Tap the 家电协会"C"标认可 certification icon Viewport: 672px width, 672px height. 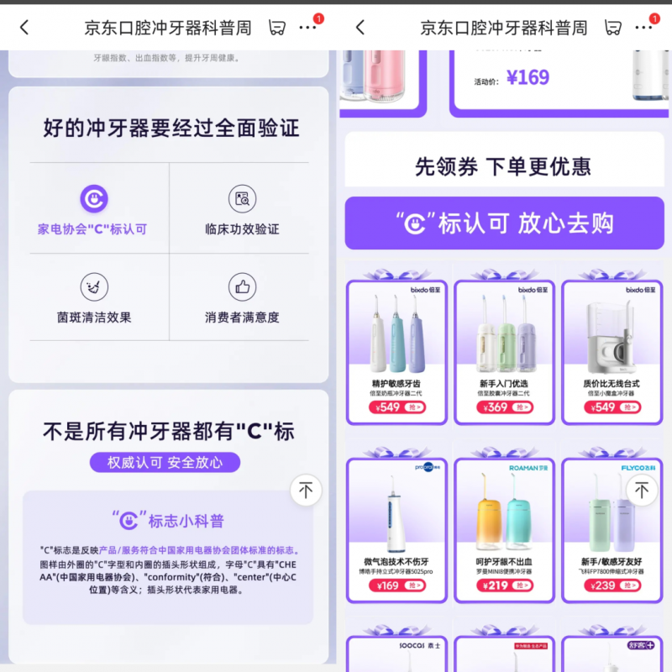94,199
